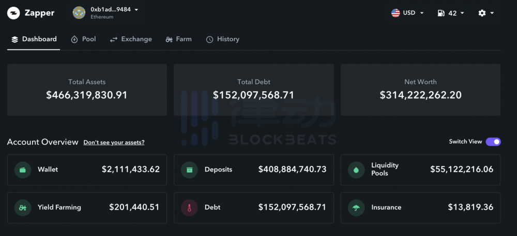The height and width of the screenshot is (236, 517).
Task: Click the Deposits box icon
Action: [189, 170]
